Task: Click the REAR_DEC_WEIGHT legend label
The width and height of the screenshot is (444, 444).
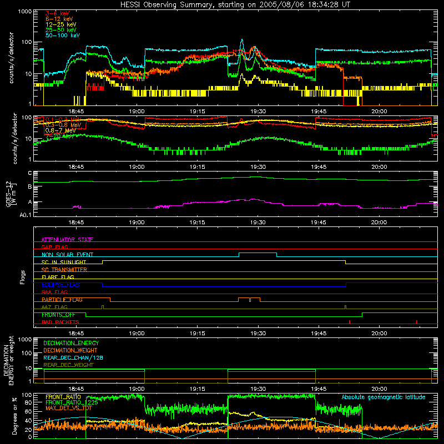Action: click(68, 365)
